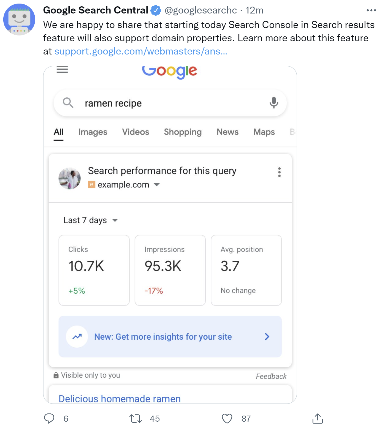The image size is (382, 431).
Task: Open the example.com property dropdown
Action: click(x=156, y=185)
